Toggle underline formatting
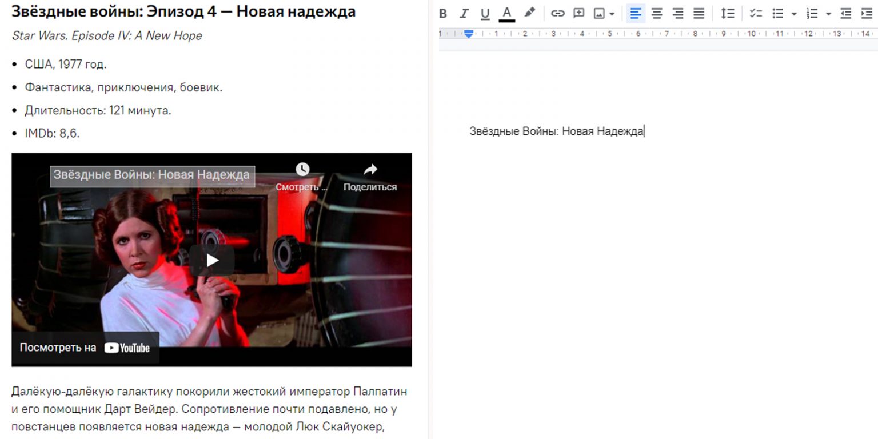 [x=485, y=13]
